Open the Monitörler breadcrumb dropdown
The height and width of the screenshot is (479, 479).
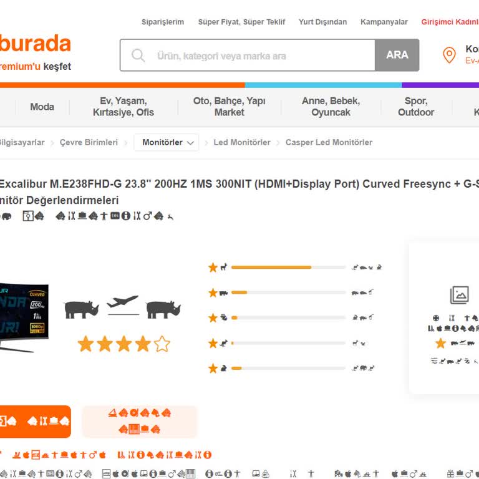pos(167,142)
